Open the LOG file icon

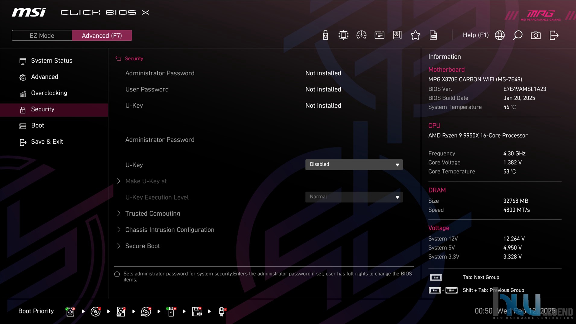point(433,35)
